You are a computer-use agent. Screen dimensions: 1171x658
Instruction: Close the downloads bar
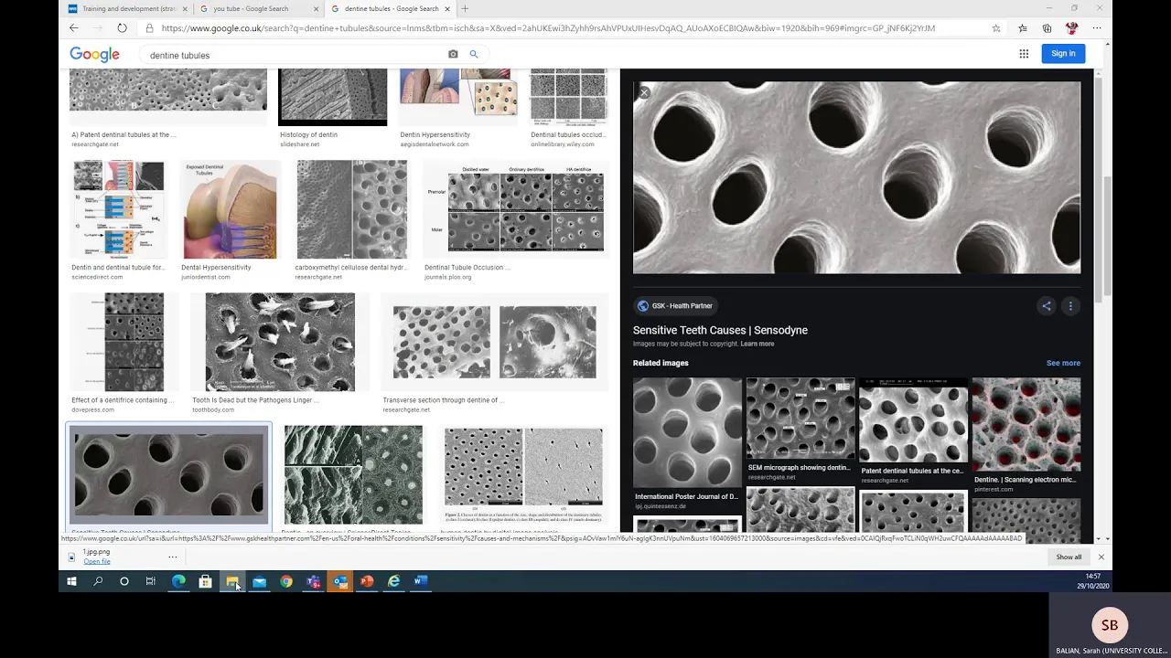[1101, 557]
